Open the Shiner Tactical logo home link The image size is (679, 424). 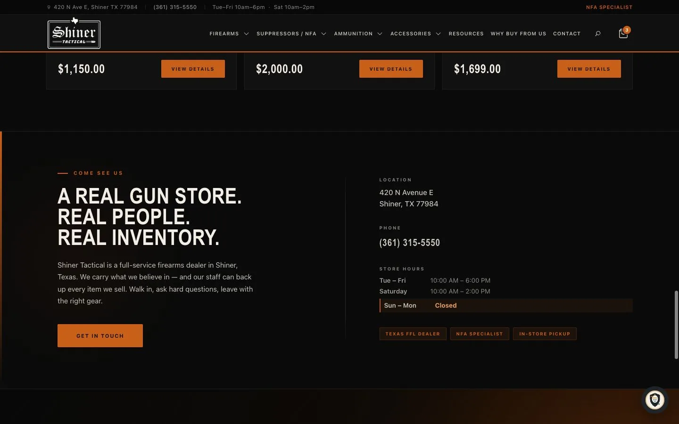[x=74, y=33]
